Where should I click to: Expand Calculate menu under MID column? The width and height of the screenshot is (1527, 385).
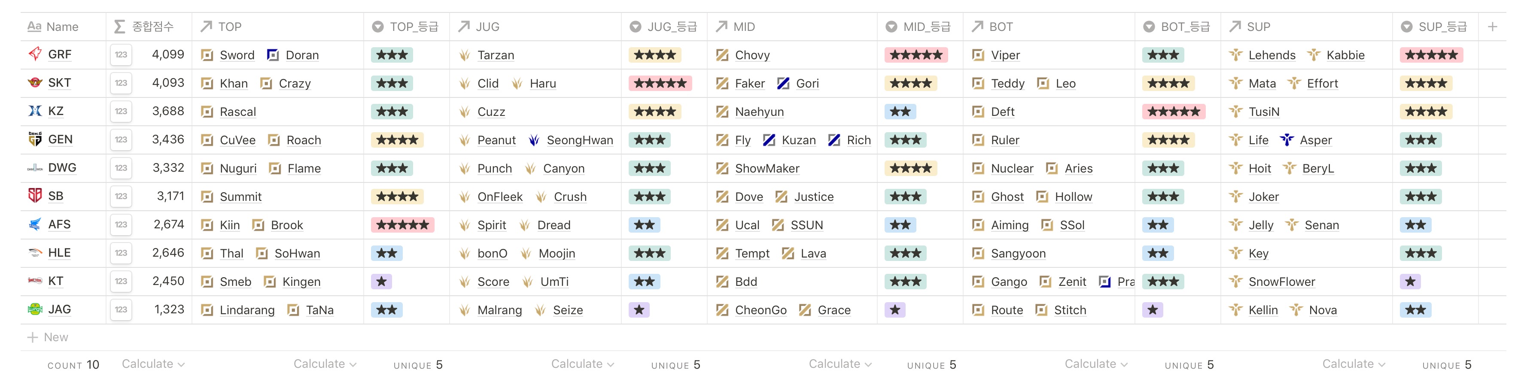[x=840, y=364]
